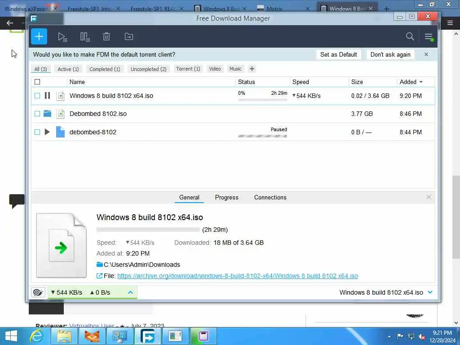Click the FDM logo in title bar
This screenshot has width=460, height=345.
pos(33,18)
